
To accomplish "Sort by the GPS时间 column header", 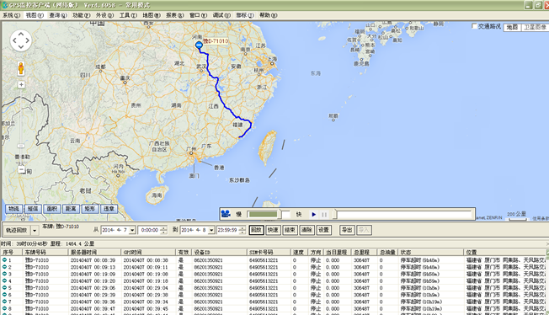I will (148, 253).
